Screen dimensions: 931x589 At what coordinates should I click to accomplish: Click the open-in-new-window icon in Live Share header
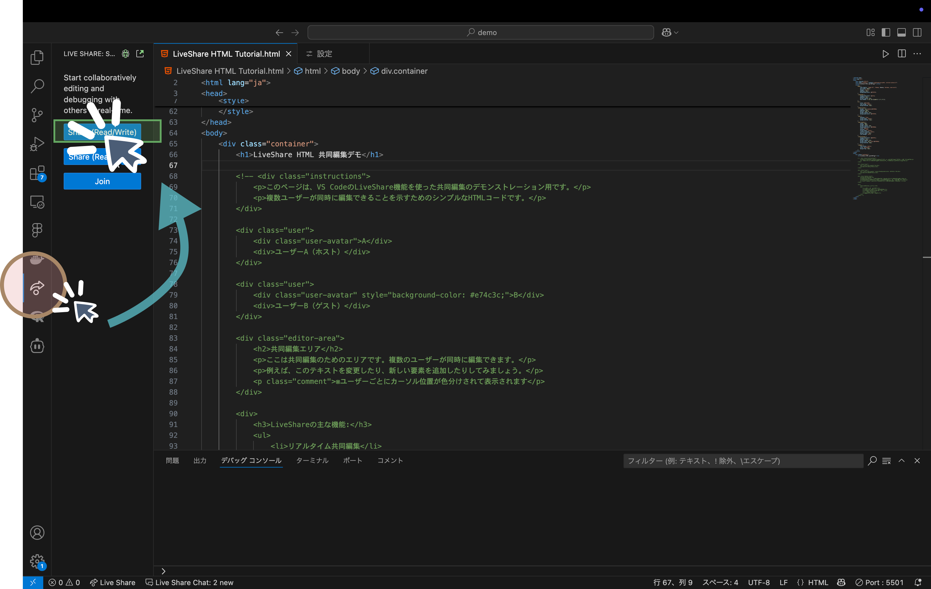pyautogui.click(x=140, y=54)
